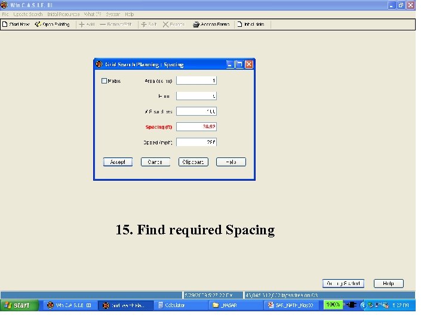Click the Access Forms printer icon
Image resolution: width=430 pixels, height=322 pixels.
(x=196, y=24)
